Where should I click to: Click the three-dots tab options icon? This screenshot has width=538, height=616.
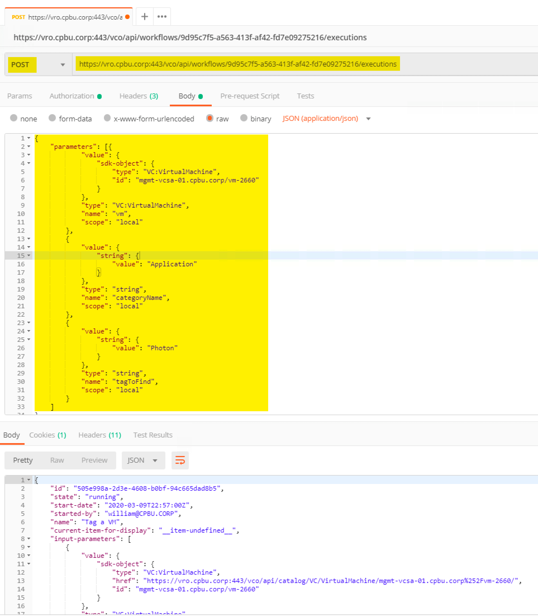pos(162,17)
